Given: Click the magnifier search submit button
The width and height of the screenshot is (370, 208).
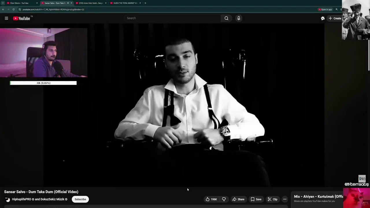Looking at the screenshot, I should point(226,18).
